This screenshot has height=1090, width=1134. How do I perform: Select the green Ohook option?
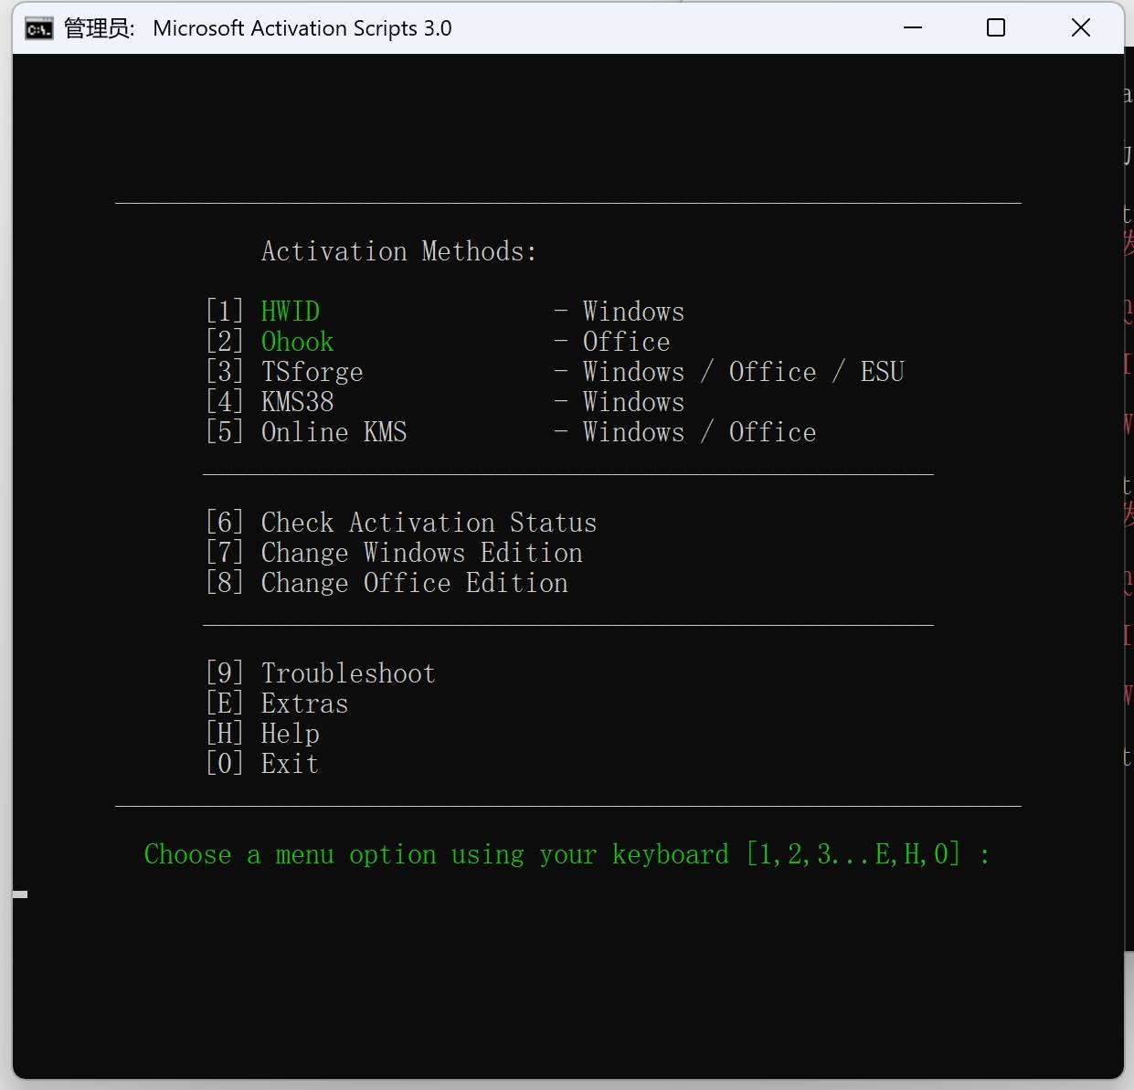point(297,342)
